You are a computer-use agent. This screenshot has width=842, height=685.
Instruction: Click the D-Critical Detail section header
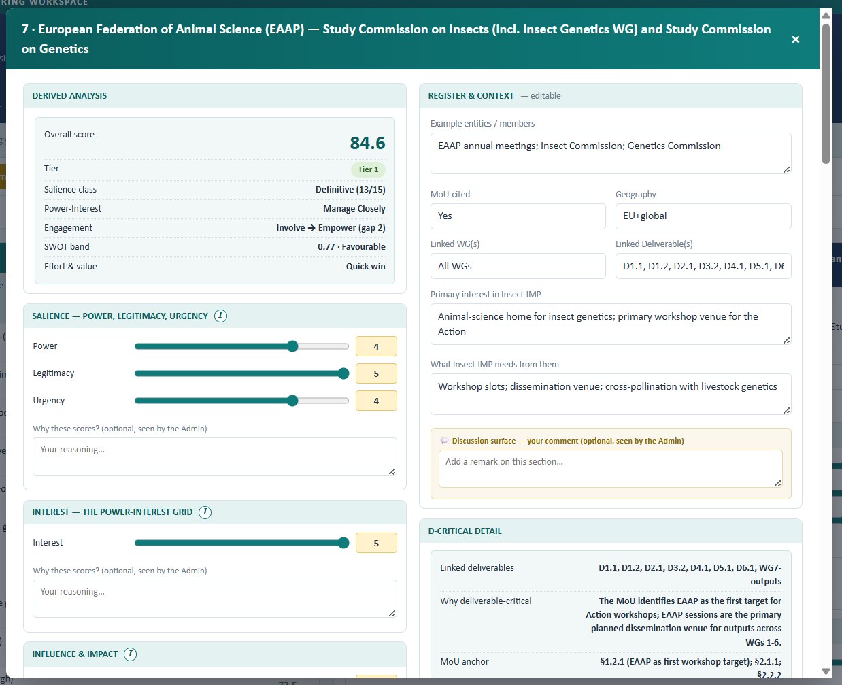tap(611, 531)
